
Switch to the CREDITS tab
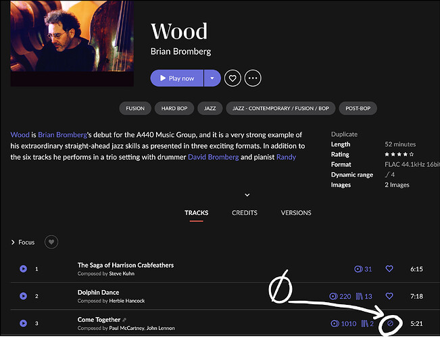(244, 213)
